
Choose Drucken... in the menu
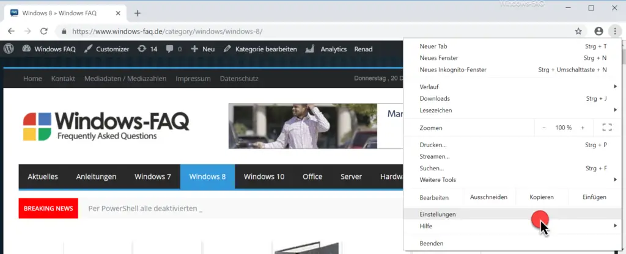pyautogui.click(x=513, y=145)
